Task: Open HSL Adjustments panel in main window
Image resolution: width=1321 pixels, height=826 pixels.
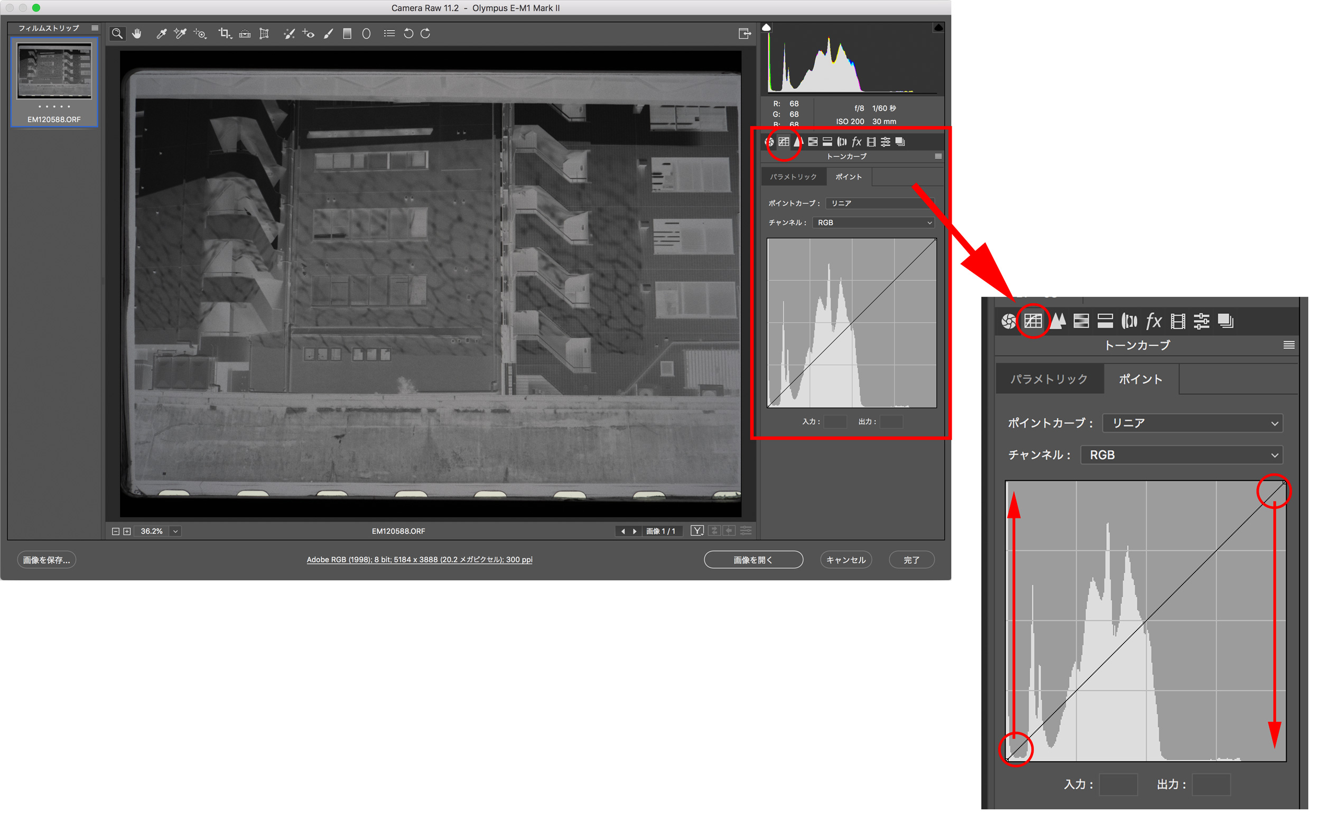Action: [813, 142]
